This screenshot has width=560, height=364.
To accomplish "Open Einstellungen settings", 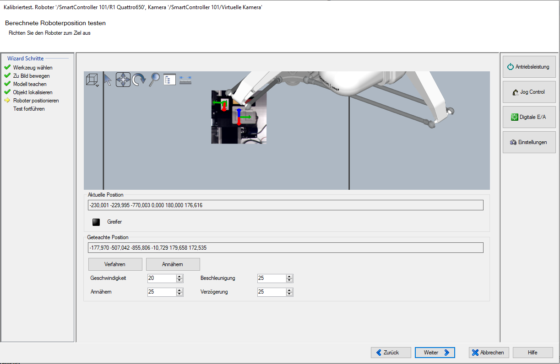I will point(529,143).
